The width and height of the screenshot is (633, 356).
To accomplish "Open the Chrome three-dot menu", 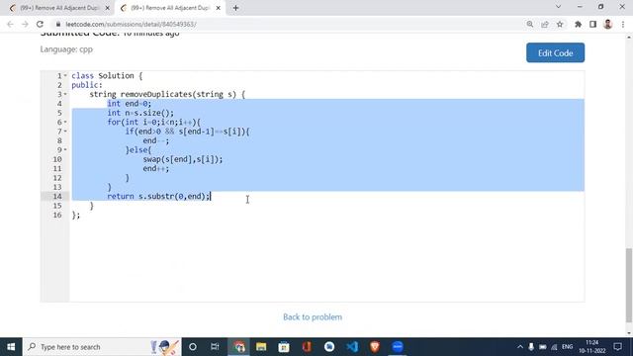I will (623, 24).
